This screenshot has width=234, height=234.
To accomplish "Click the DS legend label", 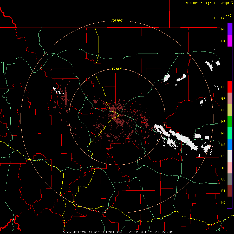I will pyautogui.click(x=223, y=156).
